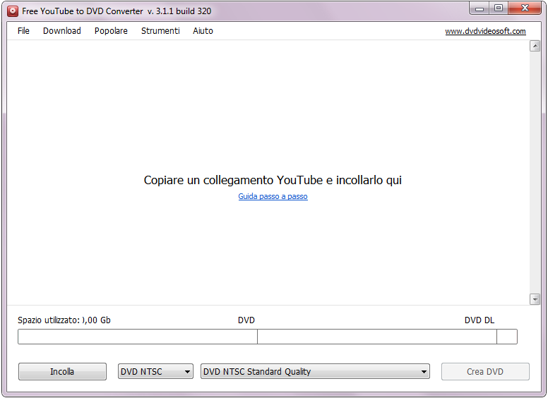Click the app icon in title bar
548x398 pixels.
(13, 11)
